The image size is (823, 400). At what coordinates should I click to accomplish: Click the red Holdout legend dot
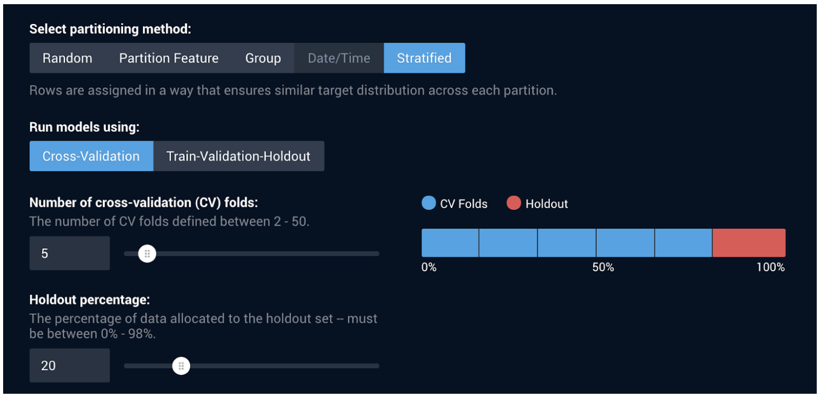[x=513, y=203]
